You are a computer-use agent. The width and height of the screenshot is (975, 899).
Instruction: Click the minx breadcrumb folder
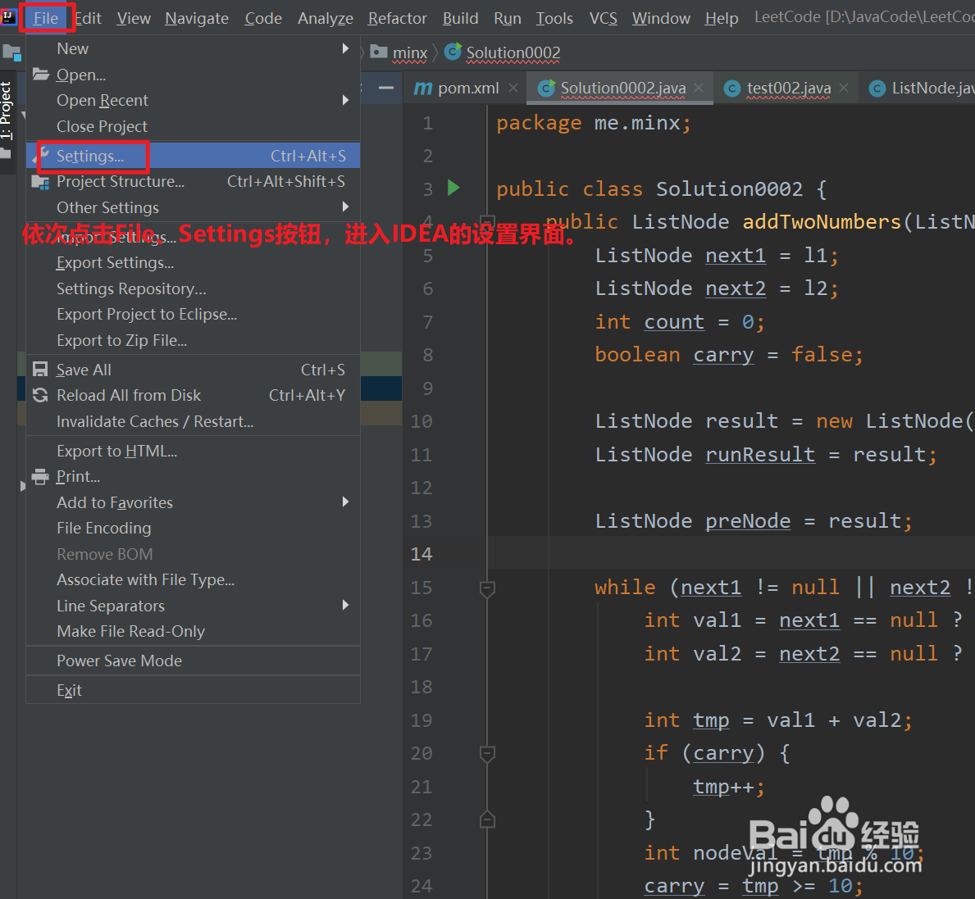pos(399,52)
